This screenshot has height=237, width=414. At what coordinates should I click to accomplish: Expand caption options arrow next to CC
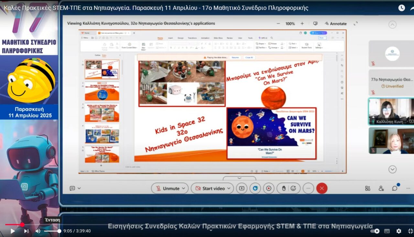pyautogui.click(x=79, y=188)
